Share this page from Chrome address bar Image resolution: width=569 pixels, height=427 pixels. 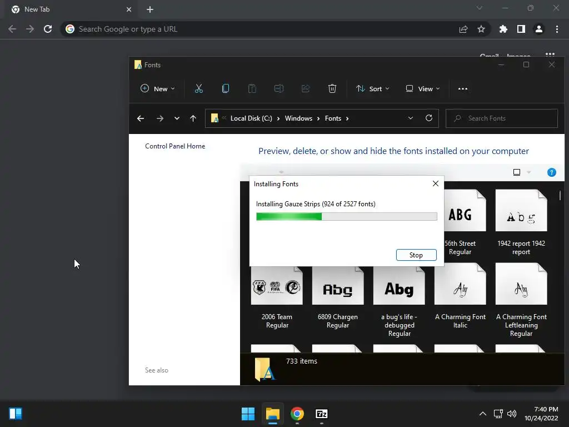point(463,29)
